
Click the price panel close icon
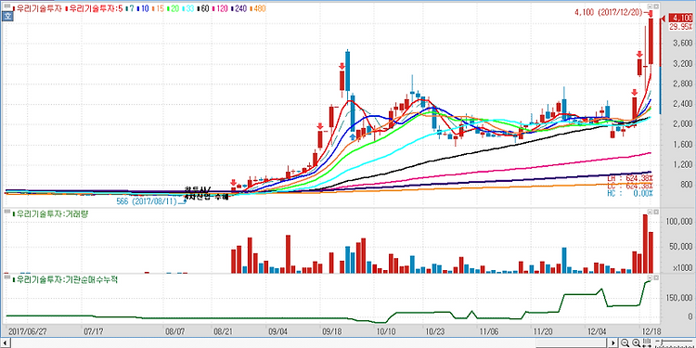point(656,6)
